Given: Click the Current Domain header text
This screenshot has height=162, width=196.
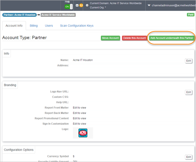Looking at the screenshot, I should [116, 3].
